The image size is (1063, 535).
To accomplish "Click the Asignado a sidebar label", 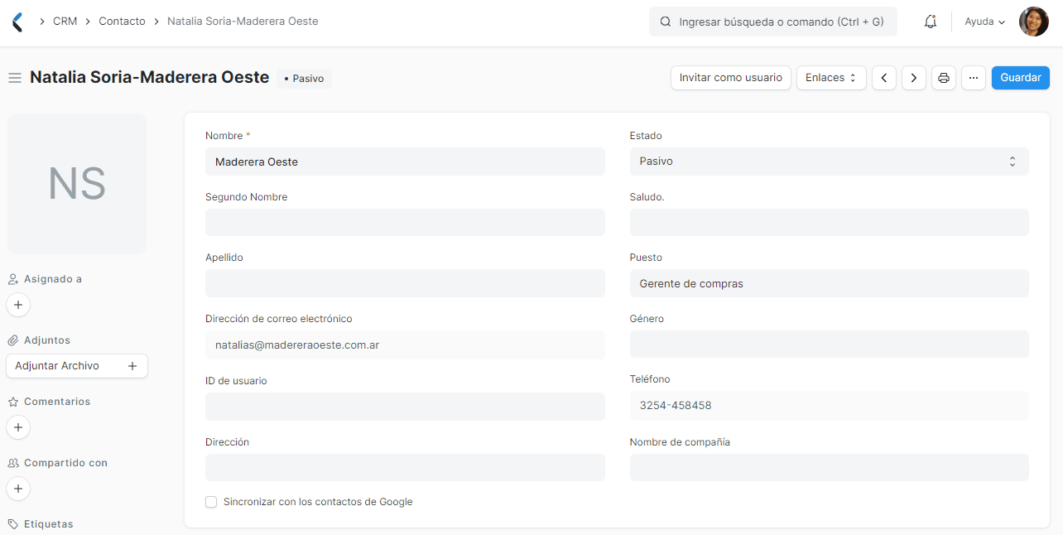I will (53, 279).
